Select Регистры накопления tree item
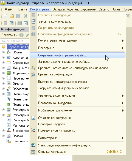This screenshot has width=132, height=161. (x=21, y=115)
